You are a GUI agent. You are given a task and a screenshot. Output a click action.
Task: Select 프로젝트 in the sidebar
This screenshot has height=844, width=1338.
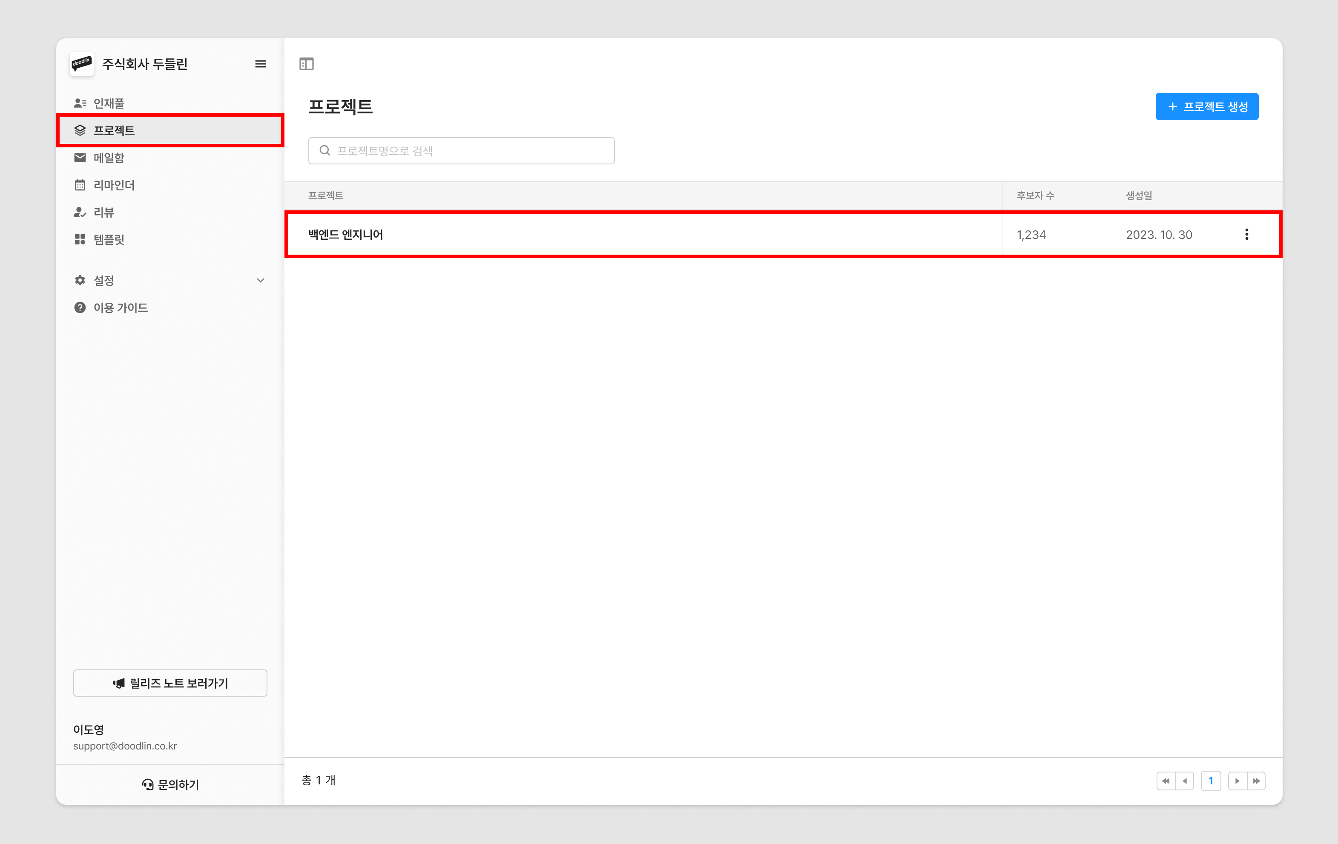pos(114,131)
